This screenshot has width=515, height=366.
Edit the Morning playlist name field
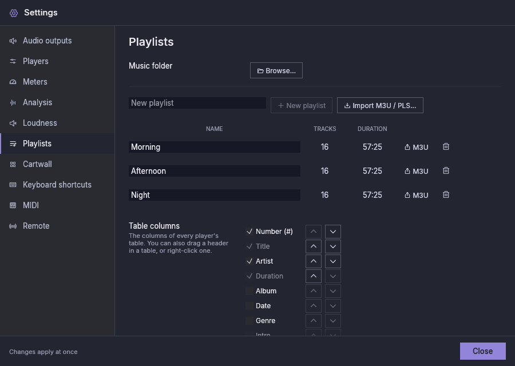215,147
